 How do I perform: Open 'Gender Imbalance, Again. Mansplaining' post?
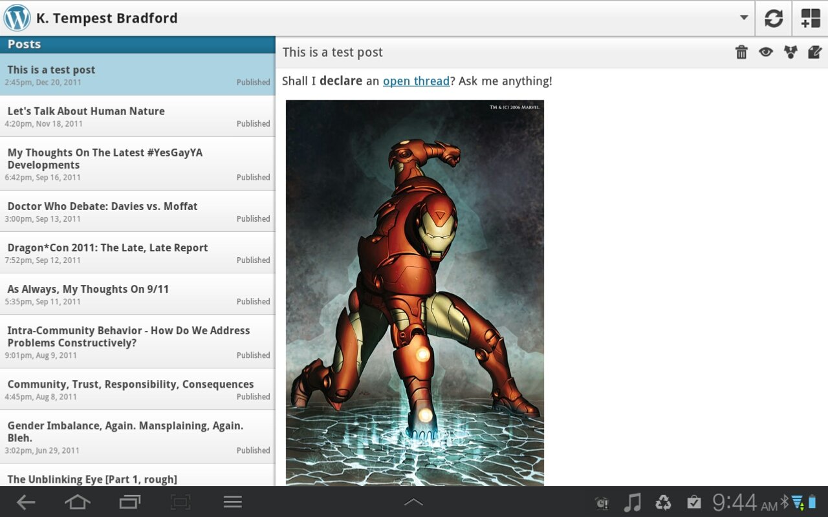click(x=137, y=437)
